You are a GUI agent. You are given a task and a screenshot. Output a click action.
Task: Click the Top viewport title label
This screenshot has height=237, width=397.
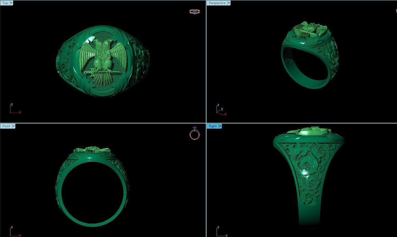(5, 3)
